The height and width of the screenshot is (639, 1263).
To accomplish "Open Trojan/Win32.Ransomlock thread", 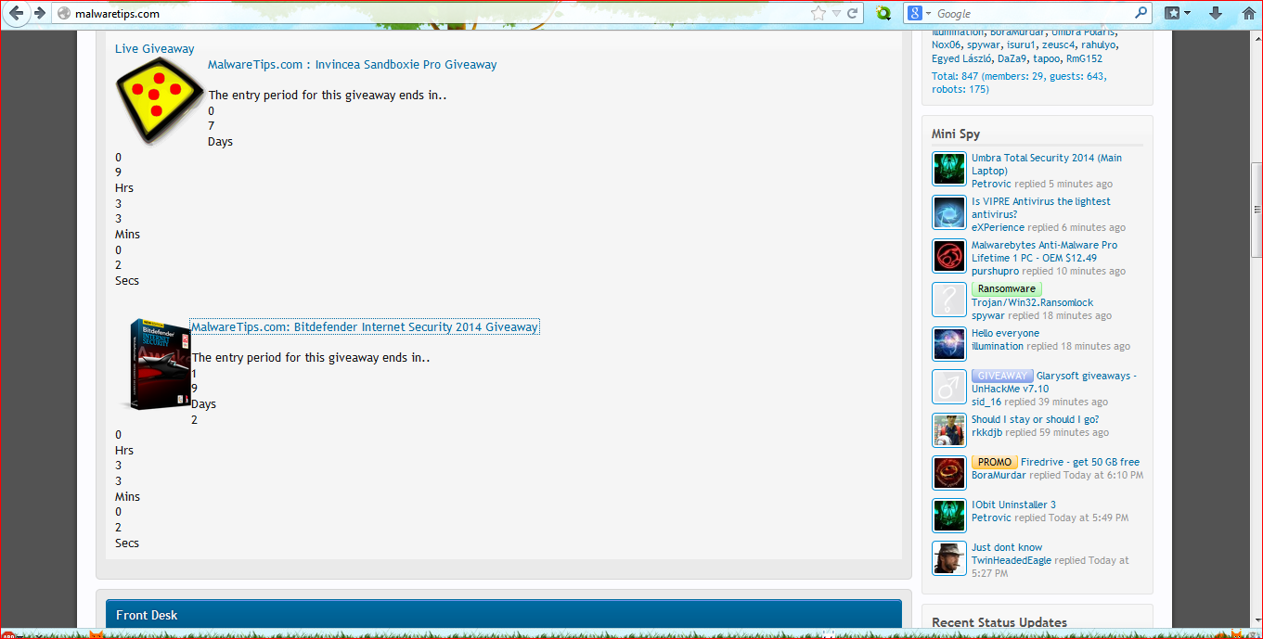I will click(1033, 302).
